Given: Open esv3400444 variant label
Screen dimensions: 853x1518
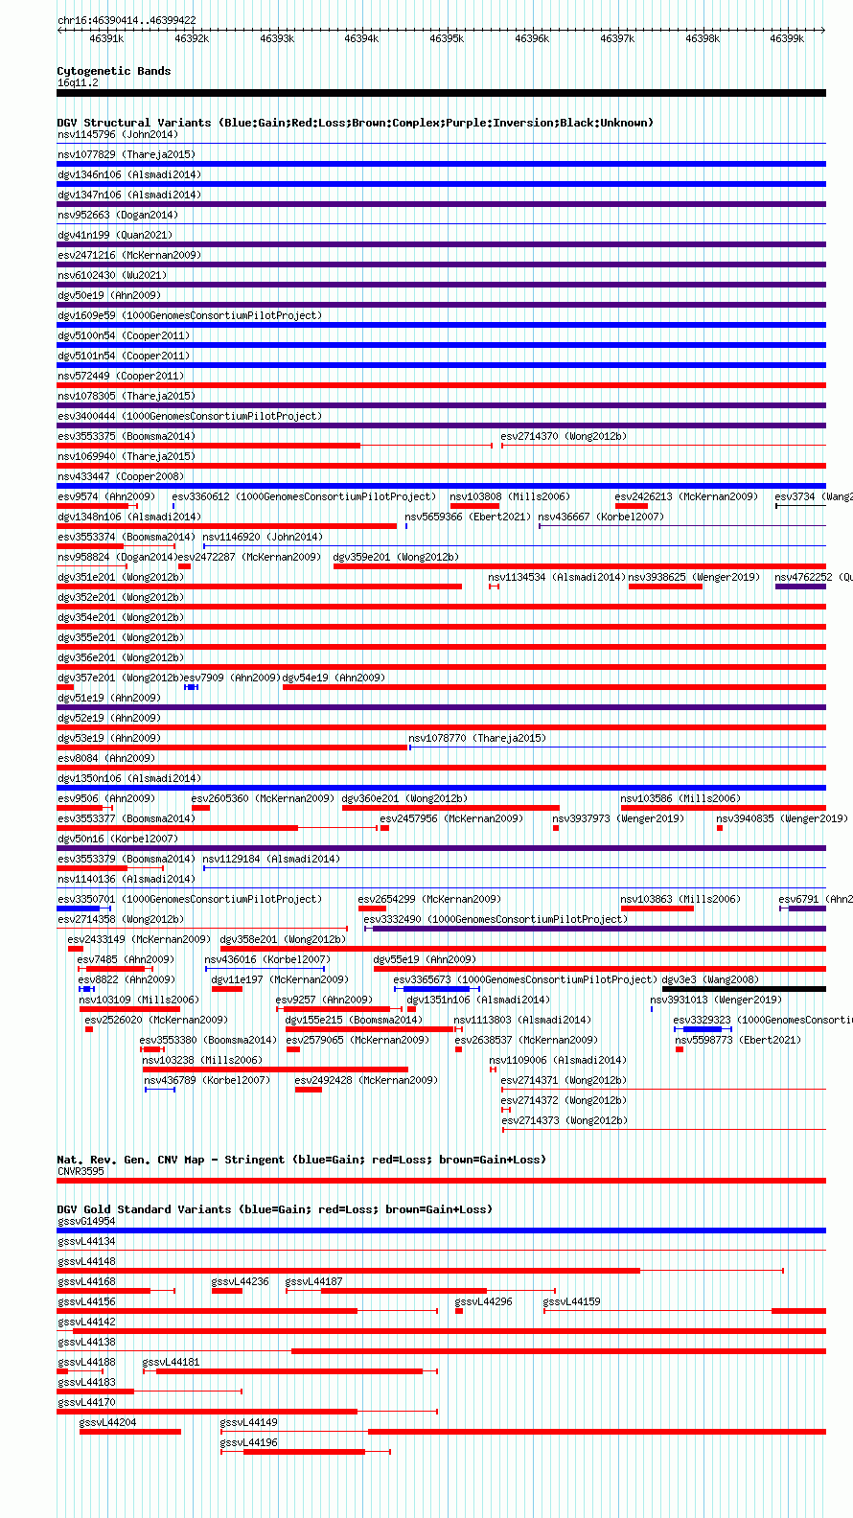Looking at the screenshot, I should click(190, 416).
